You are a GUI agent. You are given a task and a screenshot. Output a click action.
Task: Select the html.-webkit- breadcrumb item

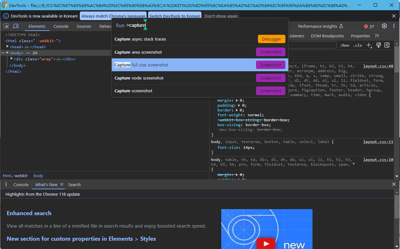[16, 176]
